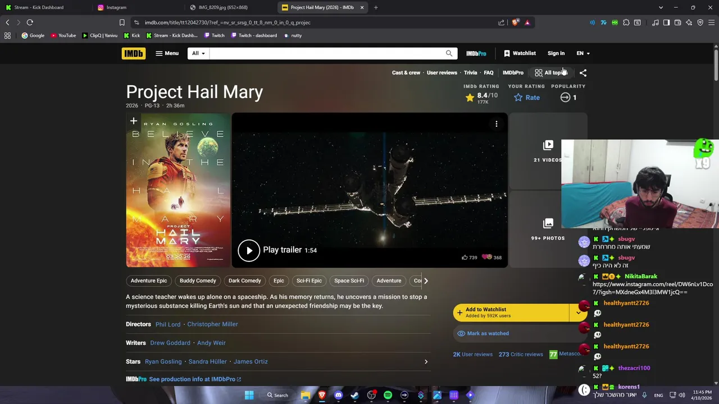This screenshot has height=404, width=719.
Task: Click the share icon
Action: 583,72
